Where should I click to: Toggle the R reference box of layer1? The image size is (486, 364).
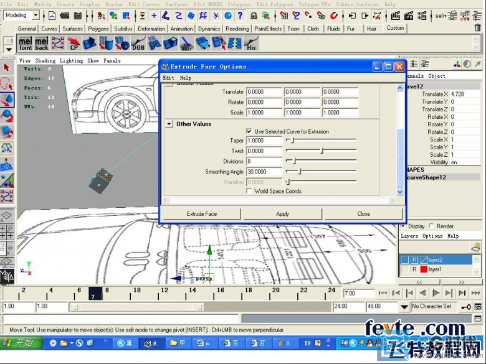point(414,269)
